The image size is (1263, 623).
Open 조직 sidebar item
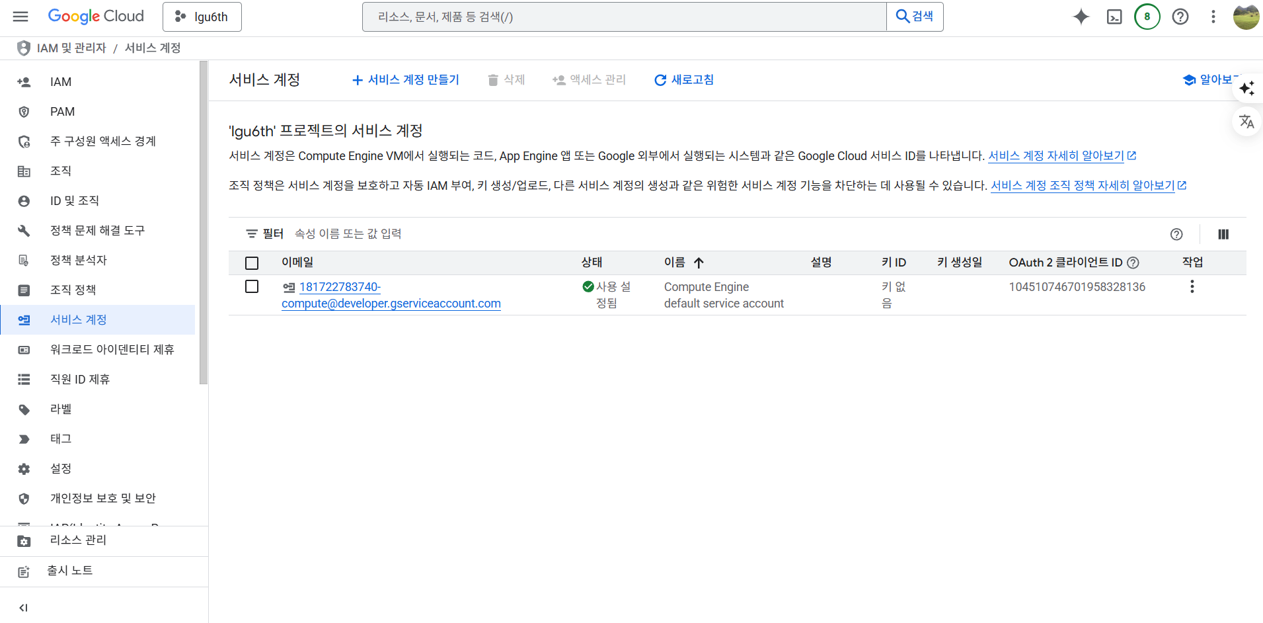(98, 171)
